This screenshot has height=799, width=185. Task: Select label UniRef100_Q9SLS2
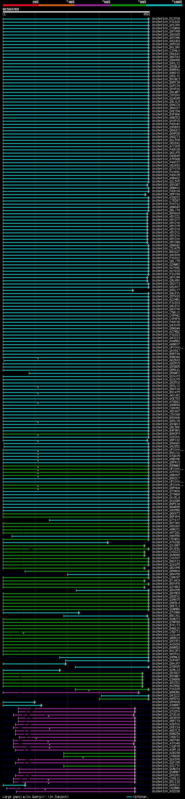(166, 64)
